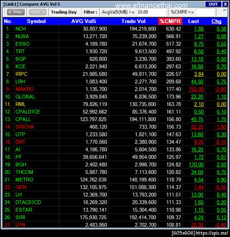
Task: Click %CMPR value 630.42
Action: point(174,29)
